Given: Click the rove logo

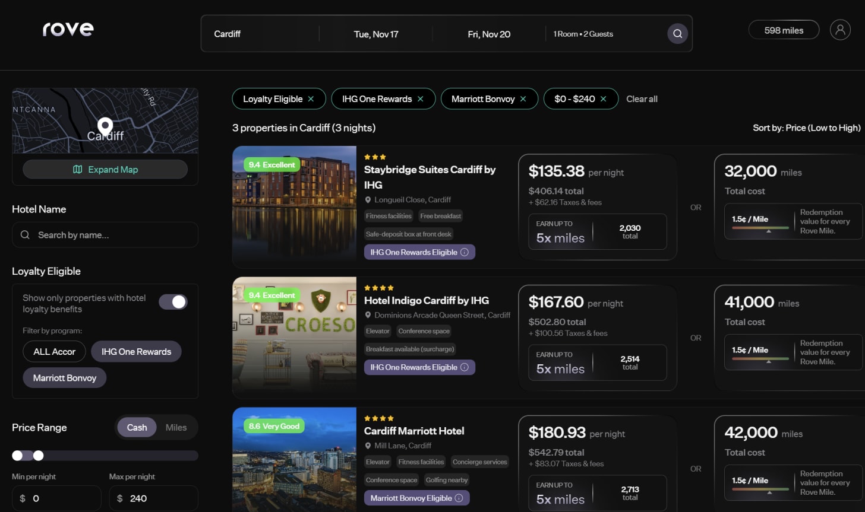Looking at the screenshot, I should 68,28.
